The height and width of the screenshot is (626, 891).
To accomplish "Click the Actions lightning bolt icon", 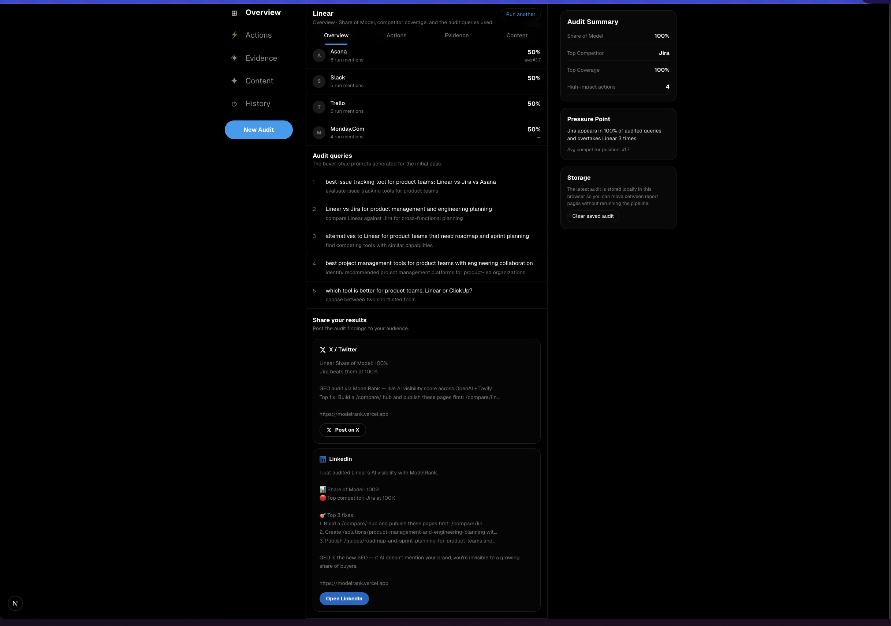I will click(x=234, y=35).
